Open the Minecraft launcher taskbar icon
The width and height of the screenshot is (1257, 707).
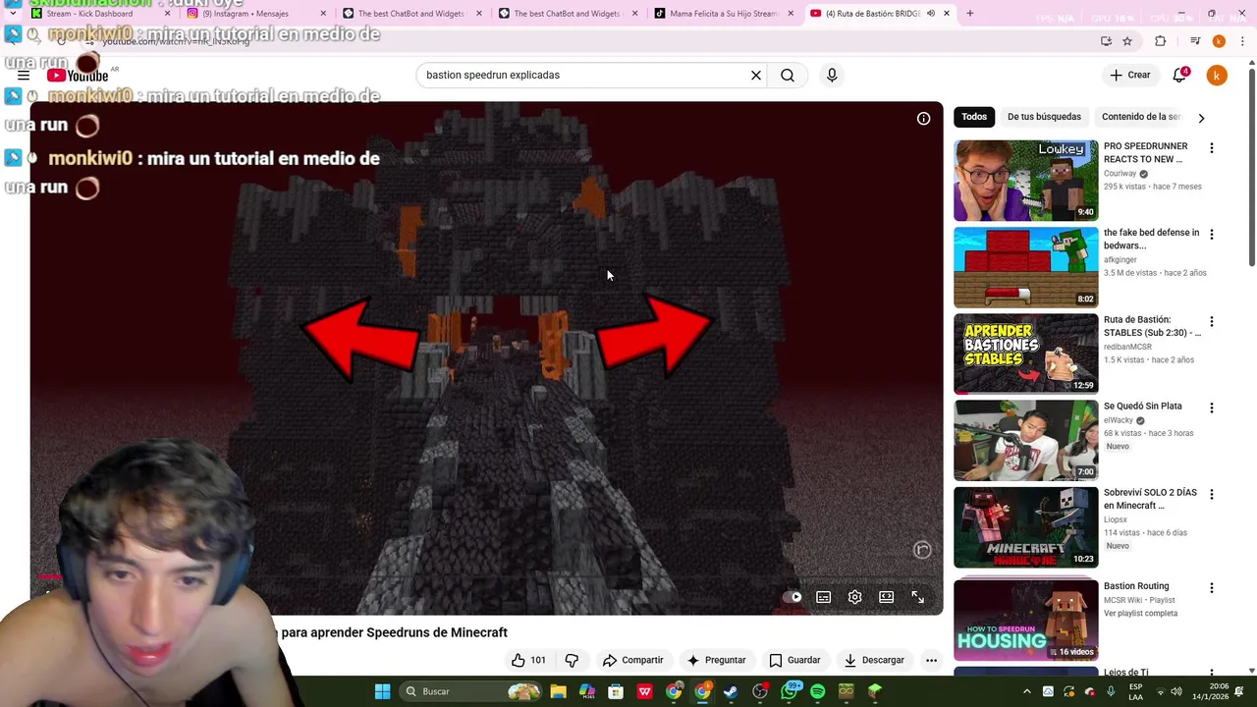coord(875,691)
